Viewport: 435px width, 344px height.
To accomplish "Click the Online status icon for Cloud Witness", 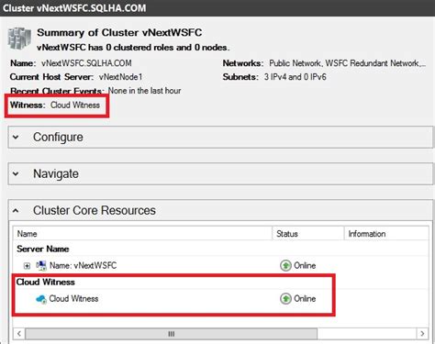I will click(x=285, y=298).
